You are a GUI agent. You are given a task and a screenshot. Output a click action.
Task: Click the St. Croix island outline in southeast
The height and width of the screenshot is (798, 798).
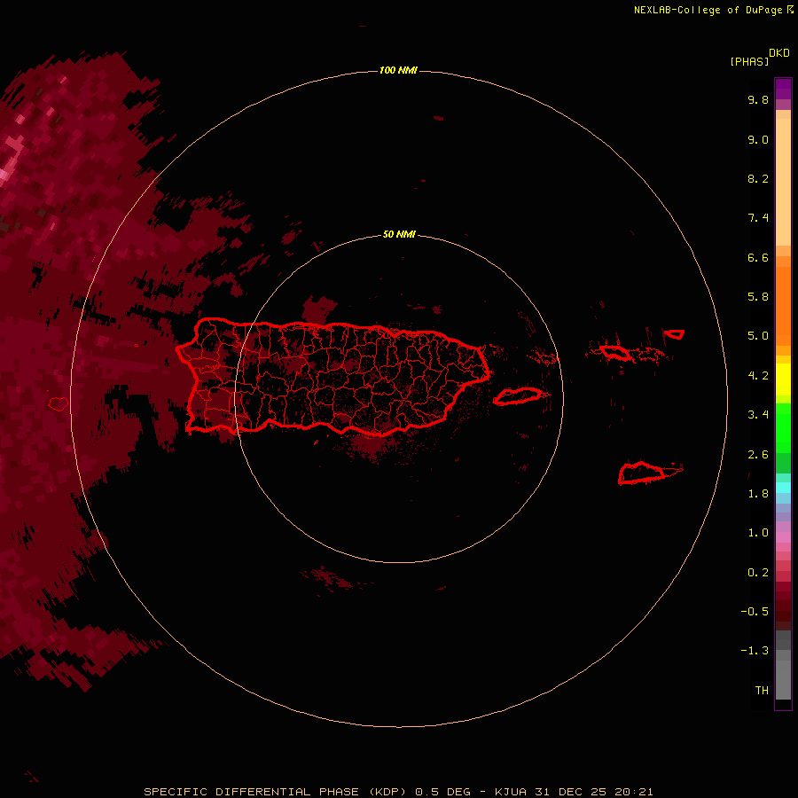pos(650,473)
